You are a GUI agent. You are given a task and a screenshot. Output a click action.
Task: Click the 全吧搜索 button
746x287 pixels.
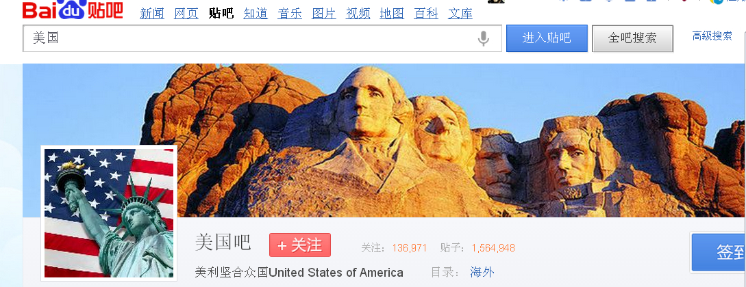(x=632, y=38)
